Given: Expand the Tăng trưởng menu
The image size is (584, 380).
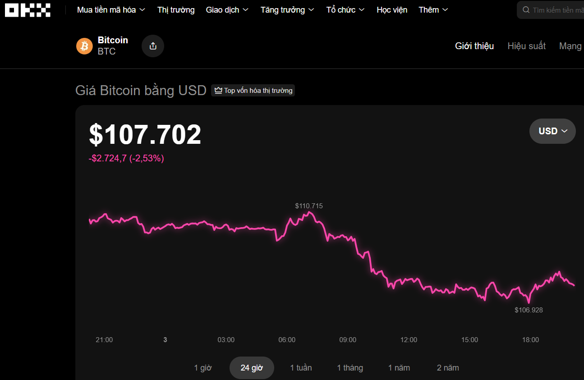Looking at the screenshot, I should 287,9.
